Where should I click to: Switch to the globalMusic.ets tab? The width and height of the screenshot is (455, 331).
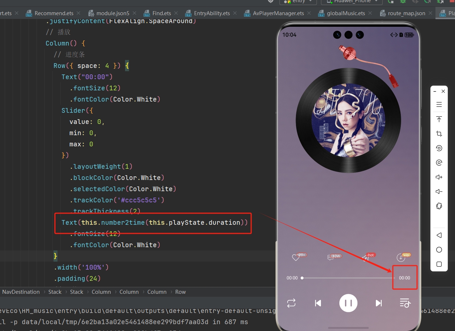pos(345,13)
